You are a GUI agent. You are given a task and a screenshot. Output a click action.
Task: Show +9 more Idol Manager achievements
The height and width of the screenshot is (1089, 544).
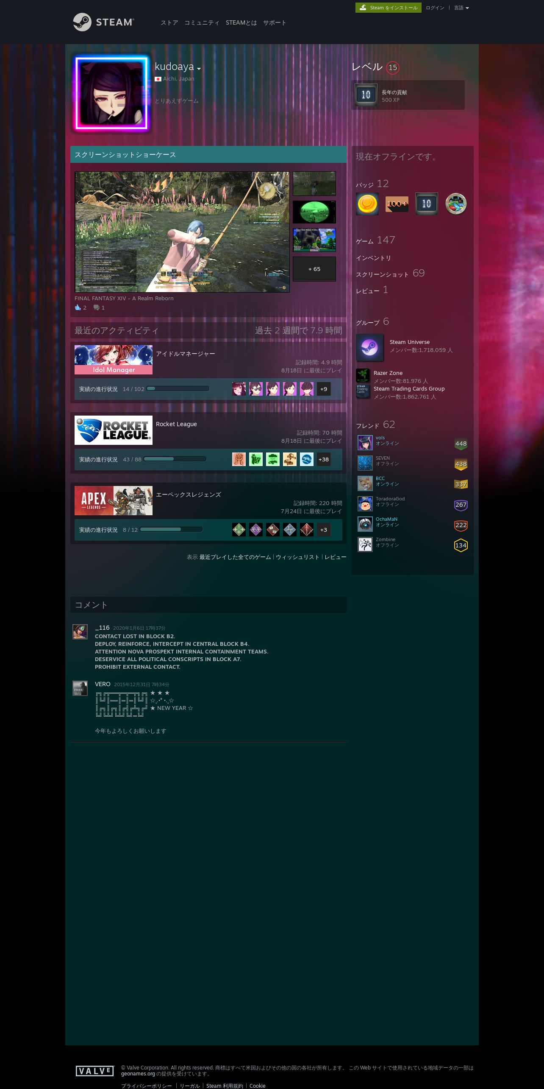(x=324, y=389)
